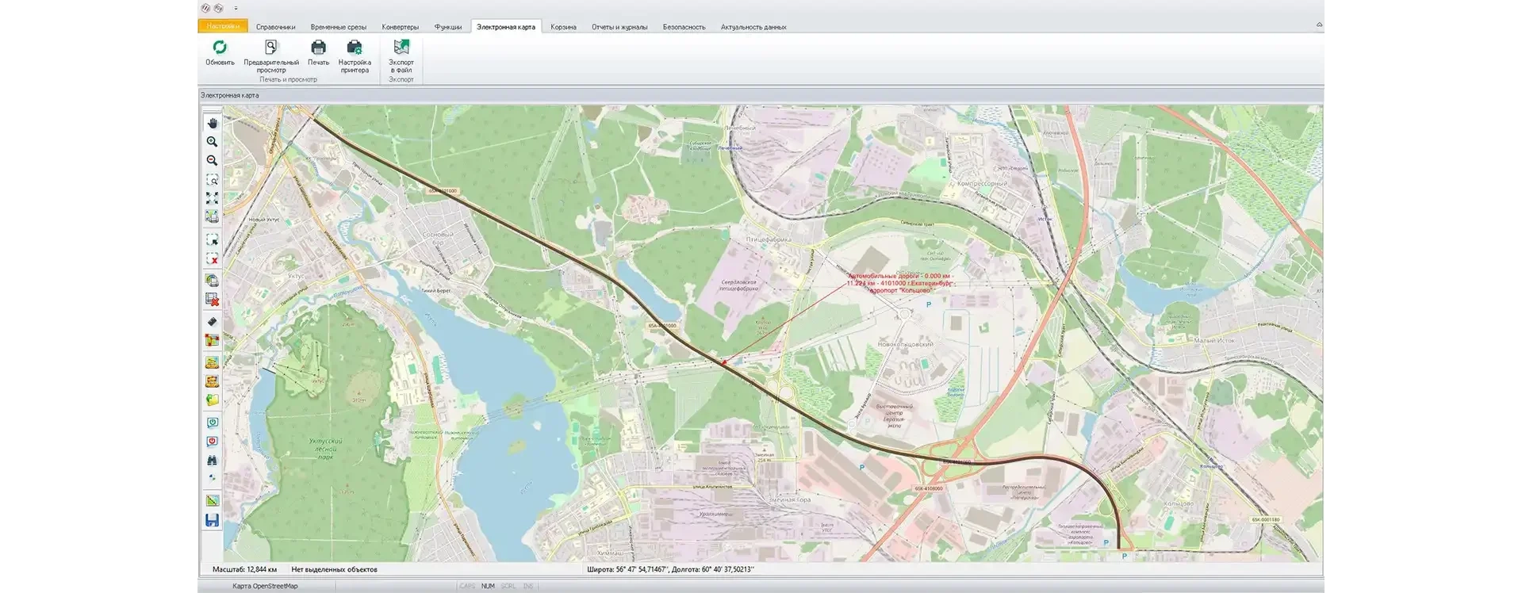Go to the Безопасность tab

point(684,27)
